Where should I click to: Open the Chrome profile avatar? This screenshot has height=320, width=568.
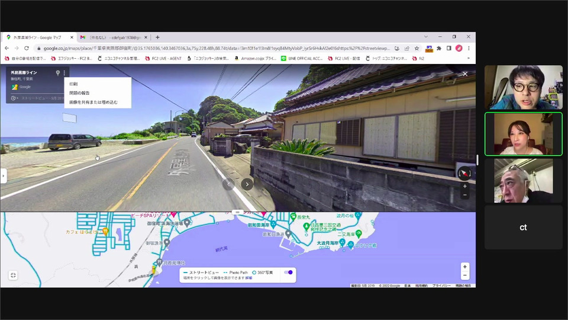click(459, 48)
